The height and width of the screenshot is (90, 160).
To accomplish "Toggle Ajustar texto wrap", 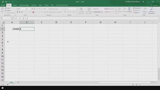I will pyautogui.click(x=53, y=9).
